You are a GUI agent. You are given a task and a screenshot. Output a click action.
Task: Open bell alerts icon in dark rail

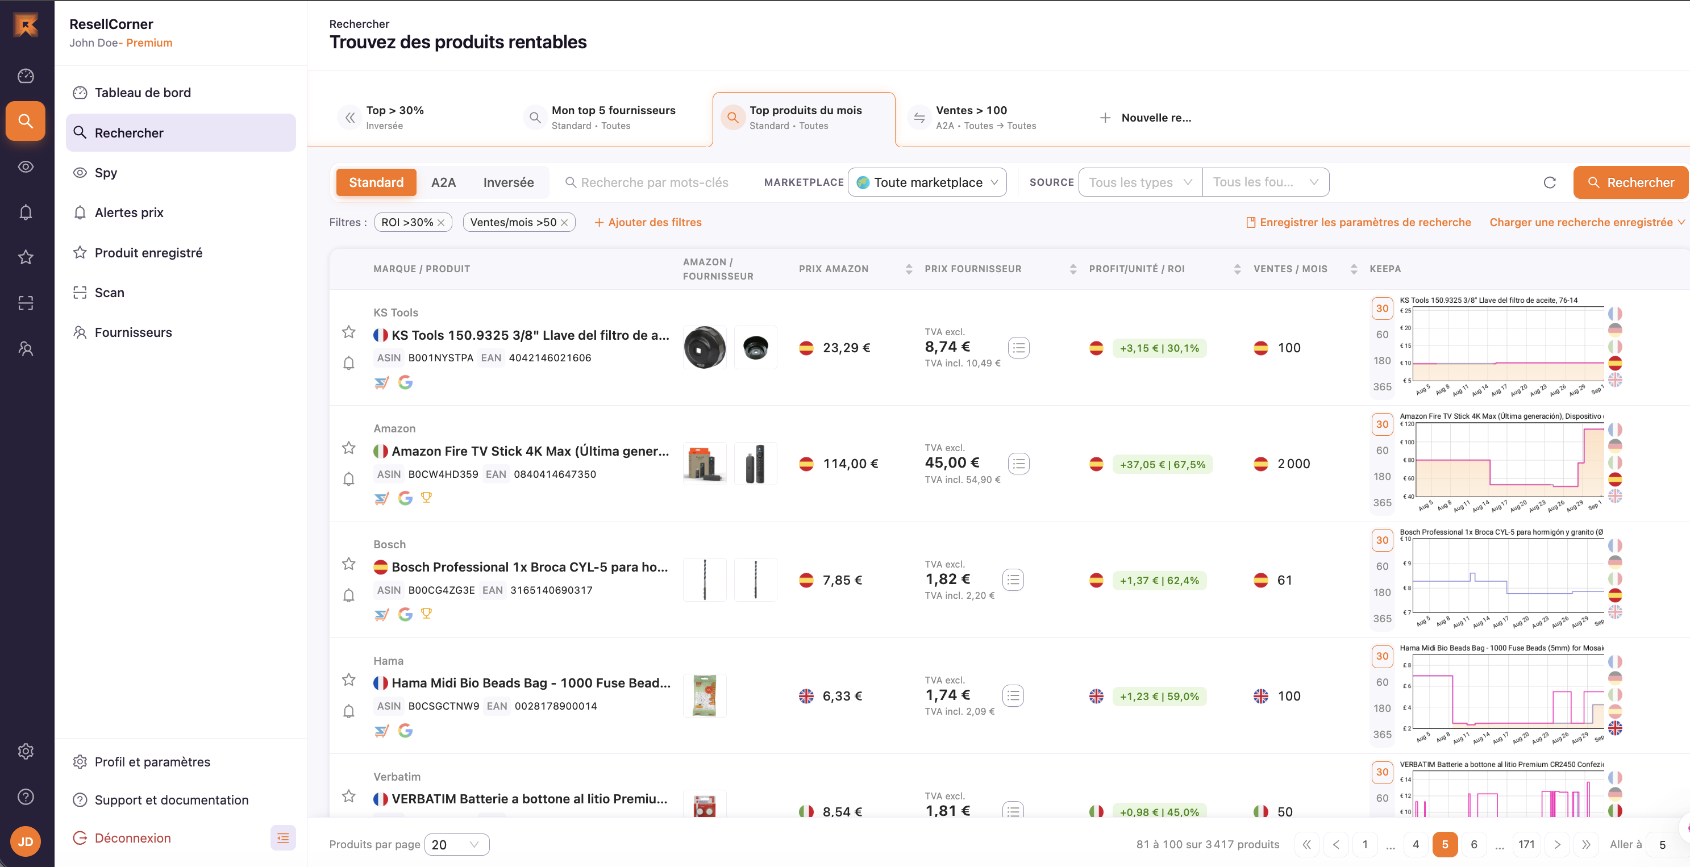point(26,212)
